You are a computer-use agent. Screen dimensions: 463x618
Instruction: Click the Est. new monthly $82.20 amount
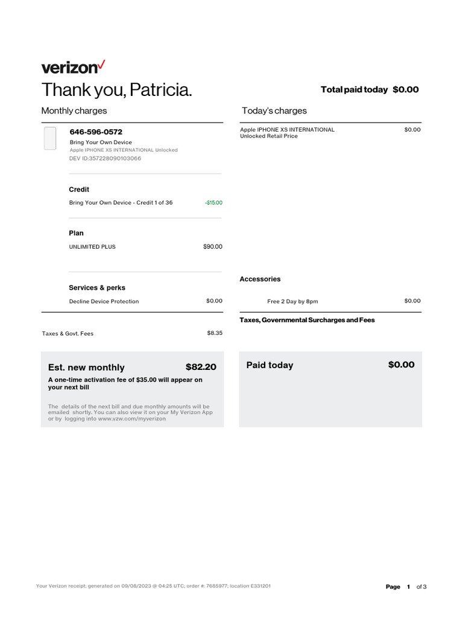pyautogui.click(x=201, y=367)
